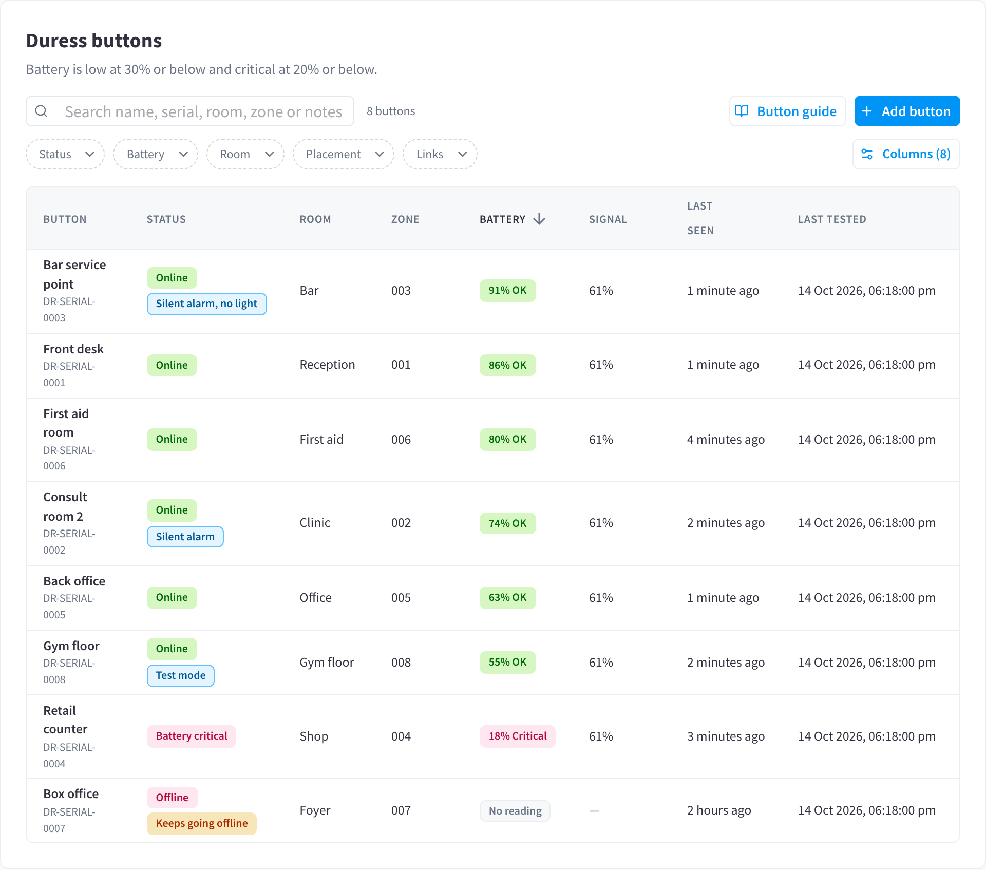
Task: Click the Silent alarm, no light badge
Action: click(x=206, y=304)
